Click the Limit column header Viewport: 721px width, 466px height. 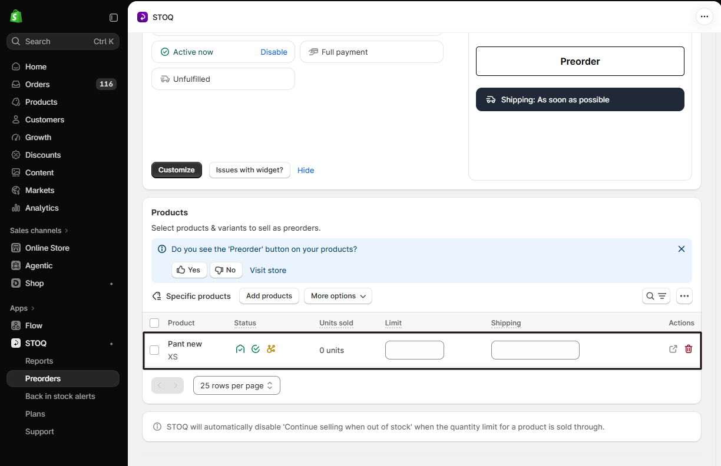click(x=393, y=323)
